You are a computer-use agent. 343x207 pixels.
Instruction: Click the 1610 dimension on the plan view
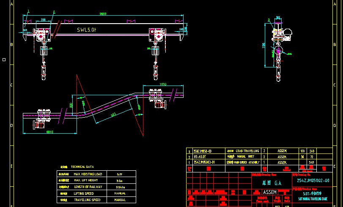click(162, 84)
